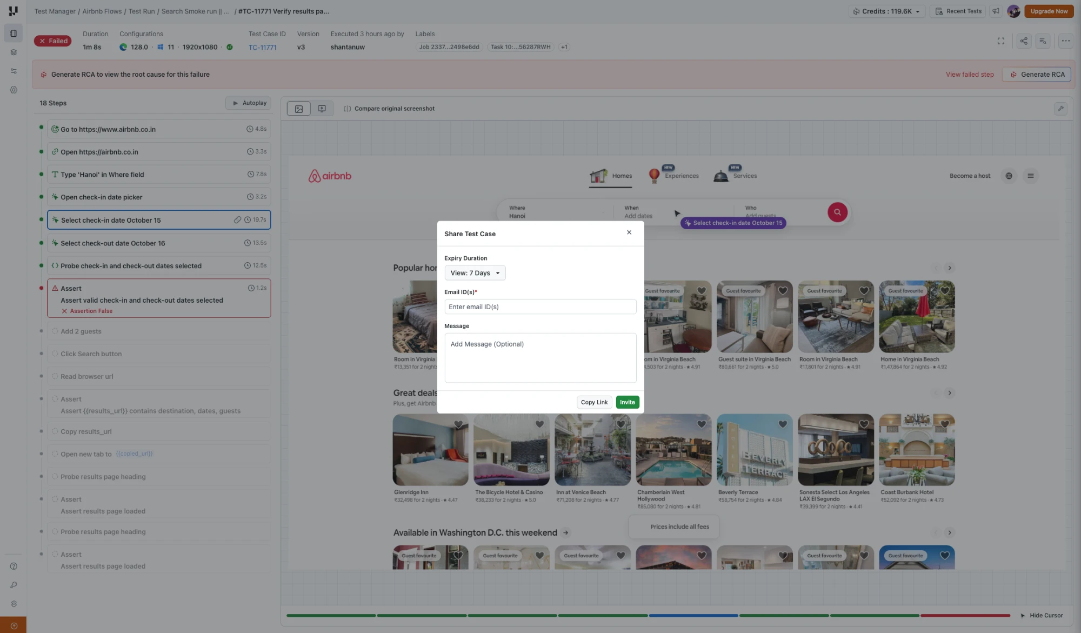Viewport: 1081px width, 633px height.
Task: Click the Airbnb hamburger menu icon in screenshot
Action: 1030,176
